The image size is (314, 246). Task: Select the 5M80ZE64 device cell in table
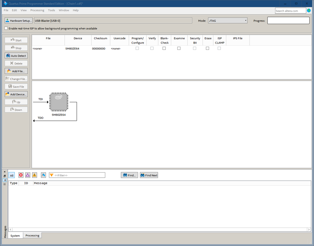pyautogui.click(x=78, y=49)
